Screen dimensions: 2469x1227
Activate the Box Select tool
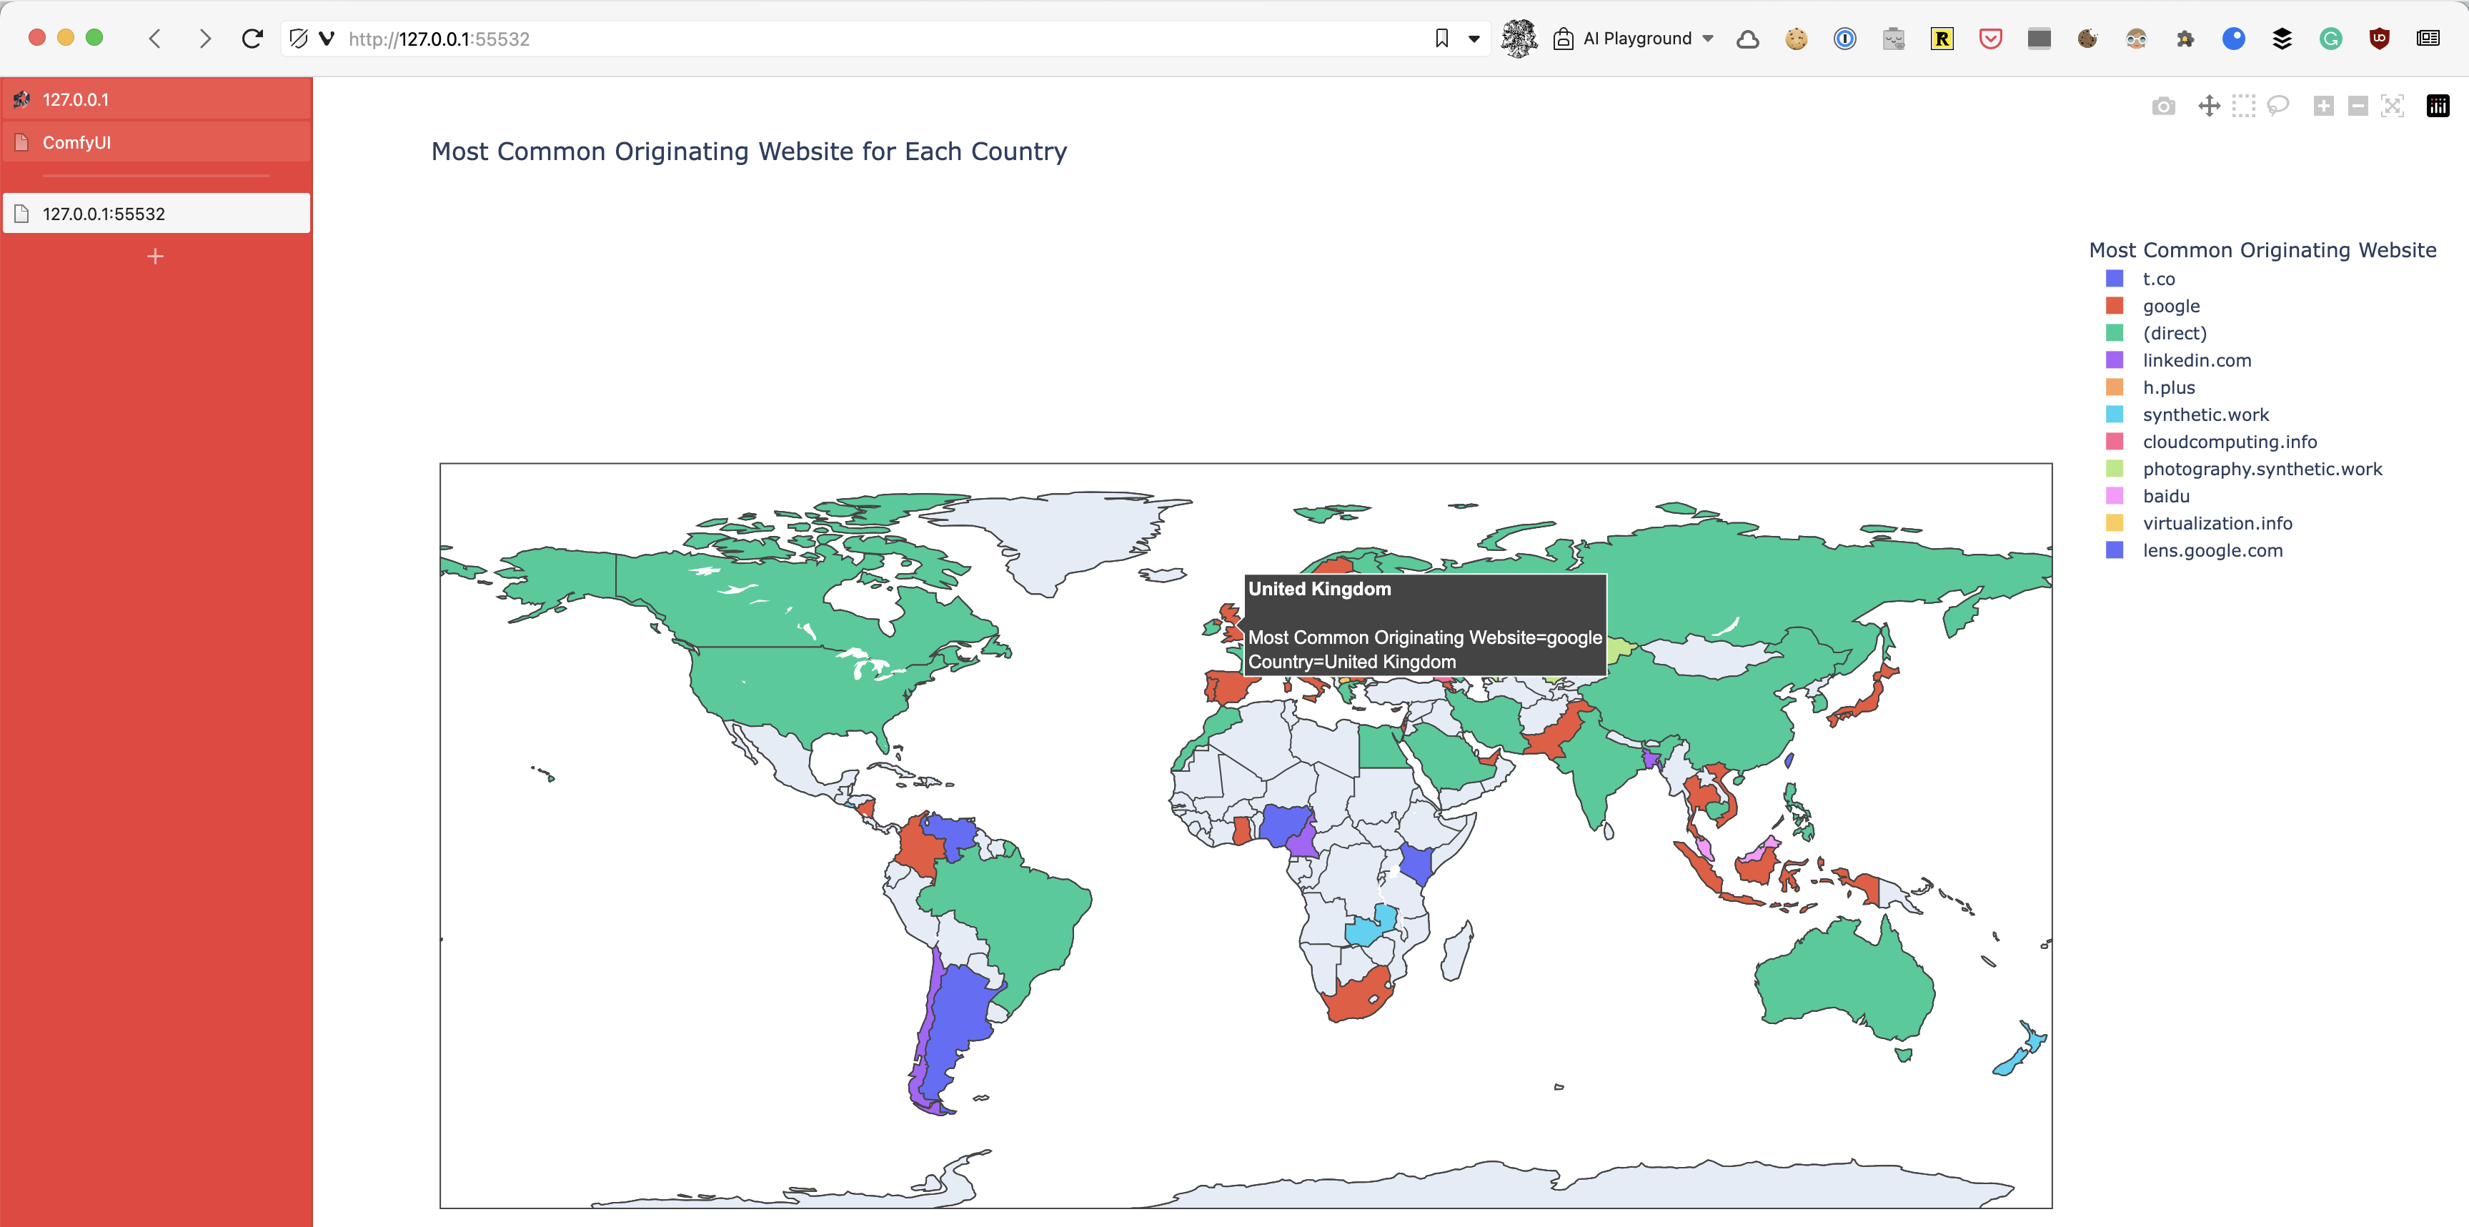click(x=2242, y=106)
